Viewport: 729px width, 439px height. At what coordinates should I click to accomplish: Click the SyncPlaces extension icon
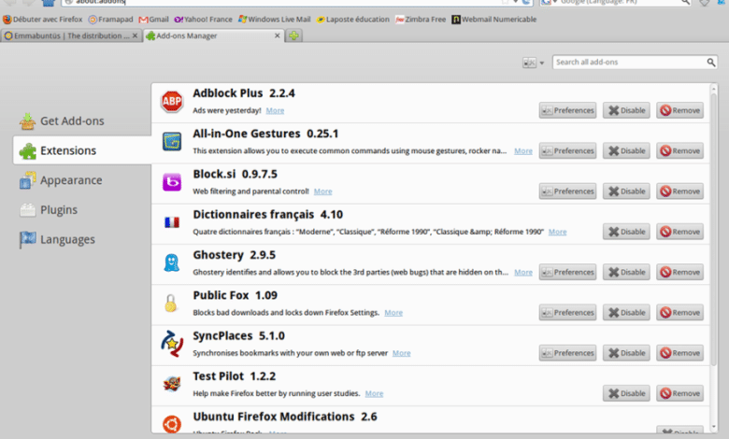pyautogui.click(x=172, y=344)
